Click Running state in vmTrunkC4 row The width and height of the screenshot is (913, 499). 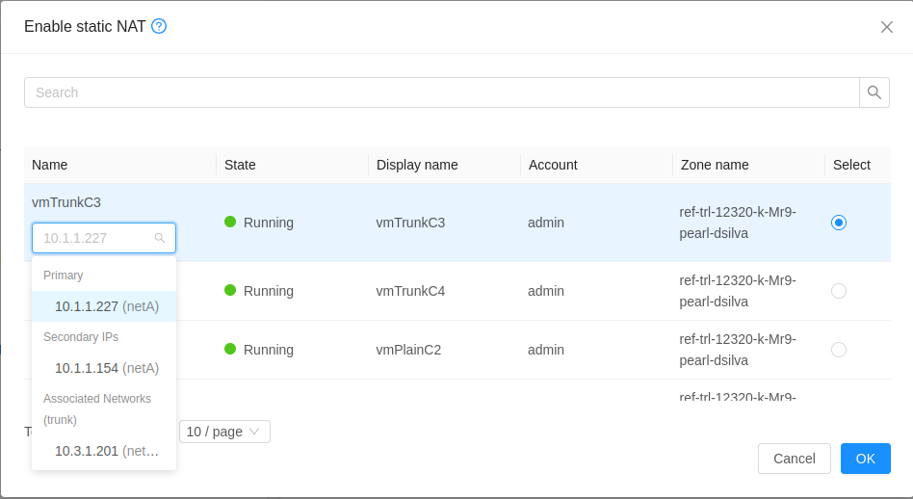coord(258,291)
